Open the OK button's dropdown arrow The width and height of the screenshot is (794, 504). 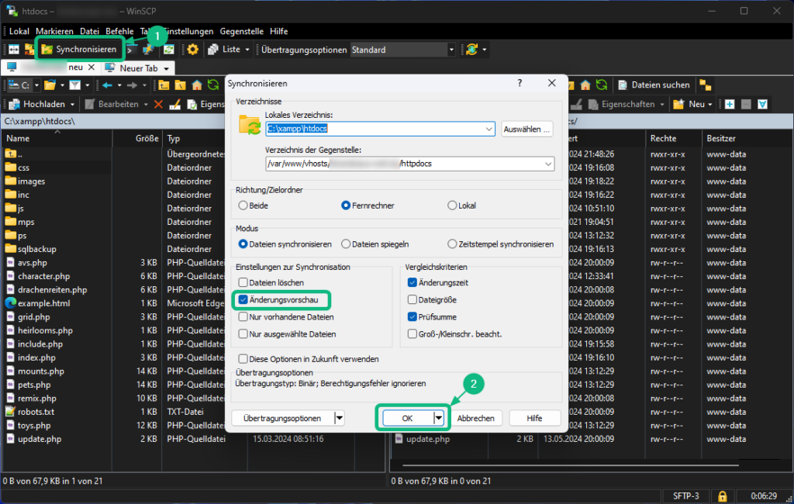(439, 419)
